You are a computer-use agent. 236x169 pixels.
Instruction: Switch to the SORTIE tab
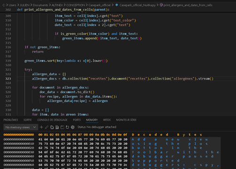(28, 120)
